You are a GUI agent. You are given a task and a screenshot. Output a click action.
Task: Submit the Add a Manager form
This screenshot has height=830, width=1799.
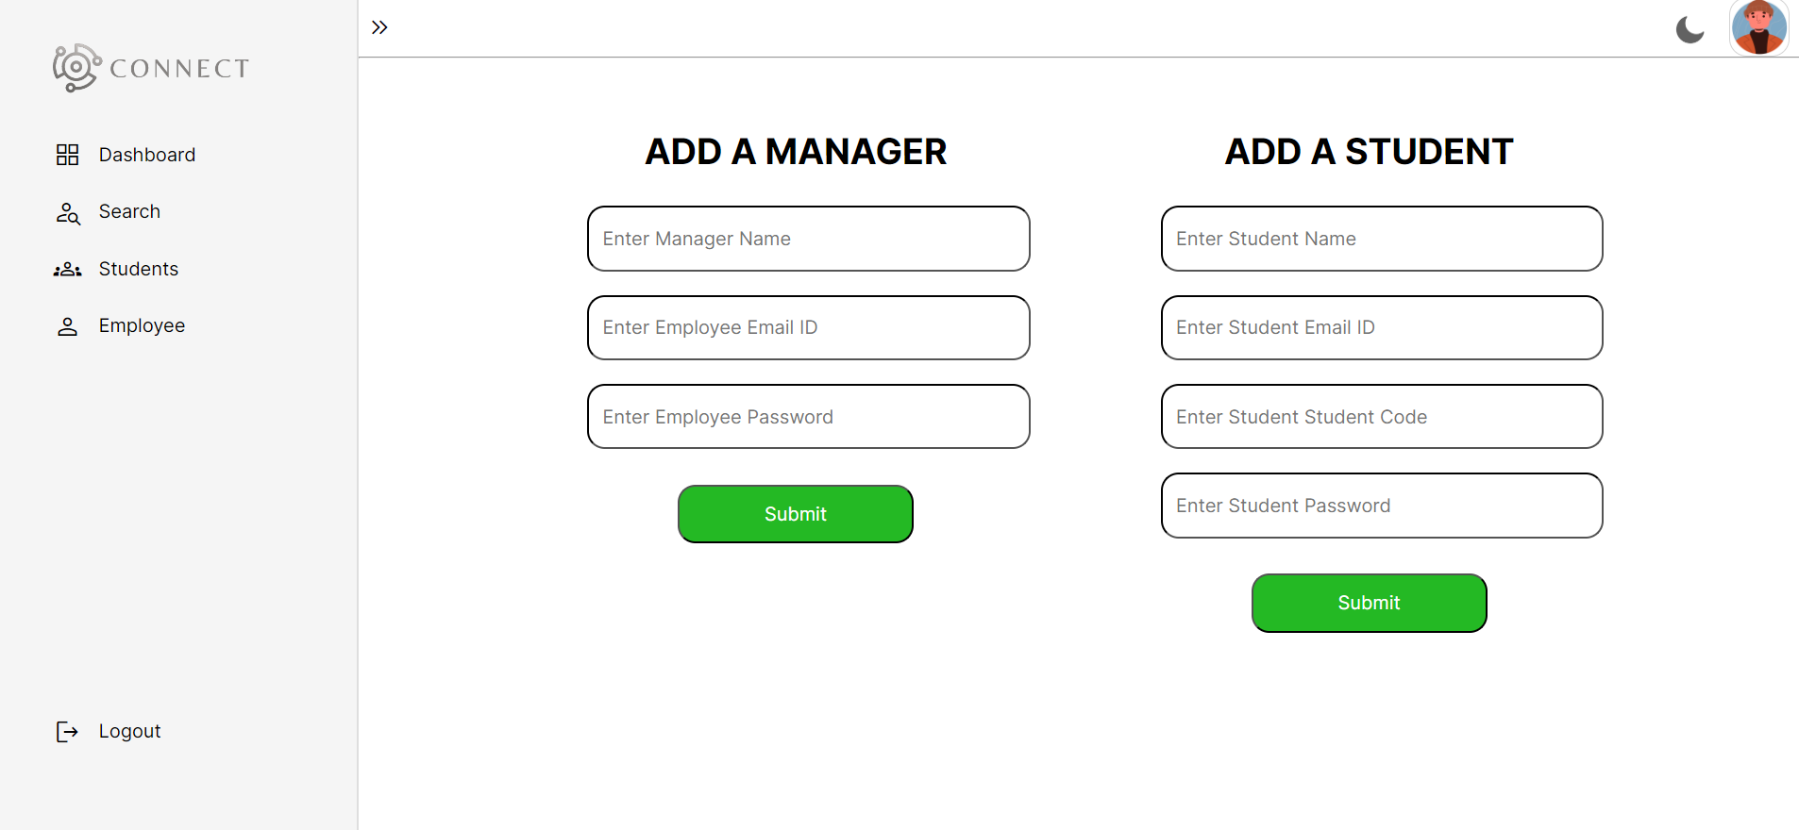click(x=795, y=514)
